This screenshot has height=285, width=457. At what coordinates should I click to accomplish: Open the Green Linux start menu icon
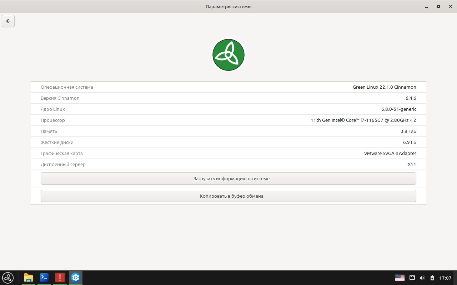click(8, 278)
